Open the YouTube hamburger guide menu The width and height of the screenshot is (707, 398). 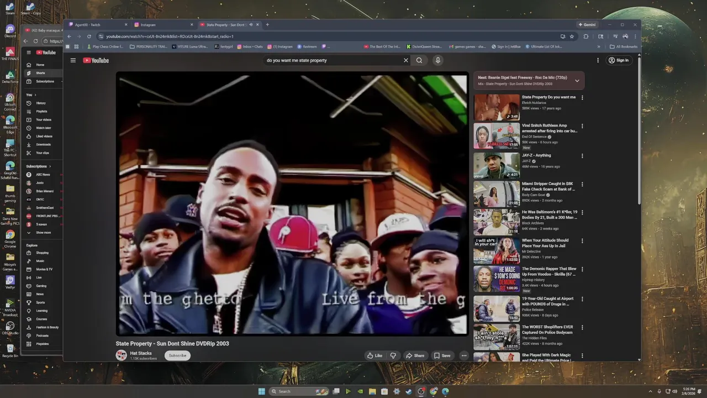[73, 60]
